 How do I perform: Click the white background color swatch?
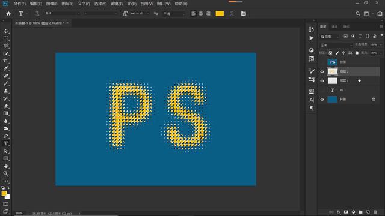tap(8, 197)
